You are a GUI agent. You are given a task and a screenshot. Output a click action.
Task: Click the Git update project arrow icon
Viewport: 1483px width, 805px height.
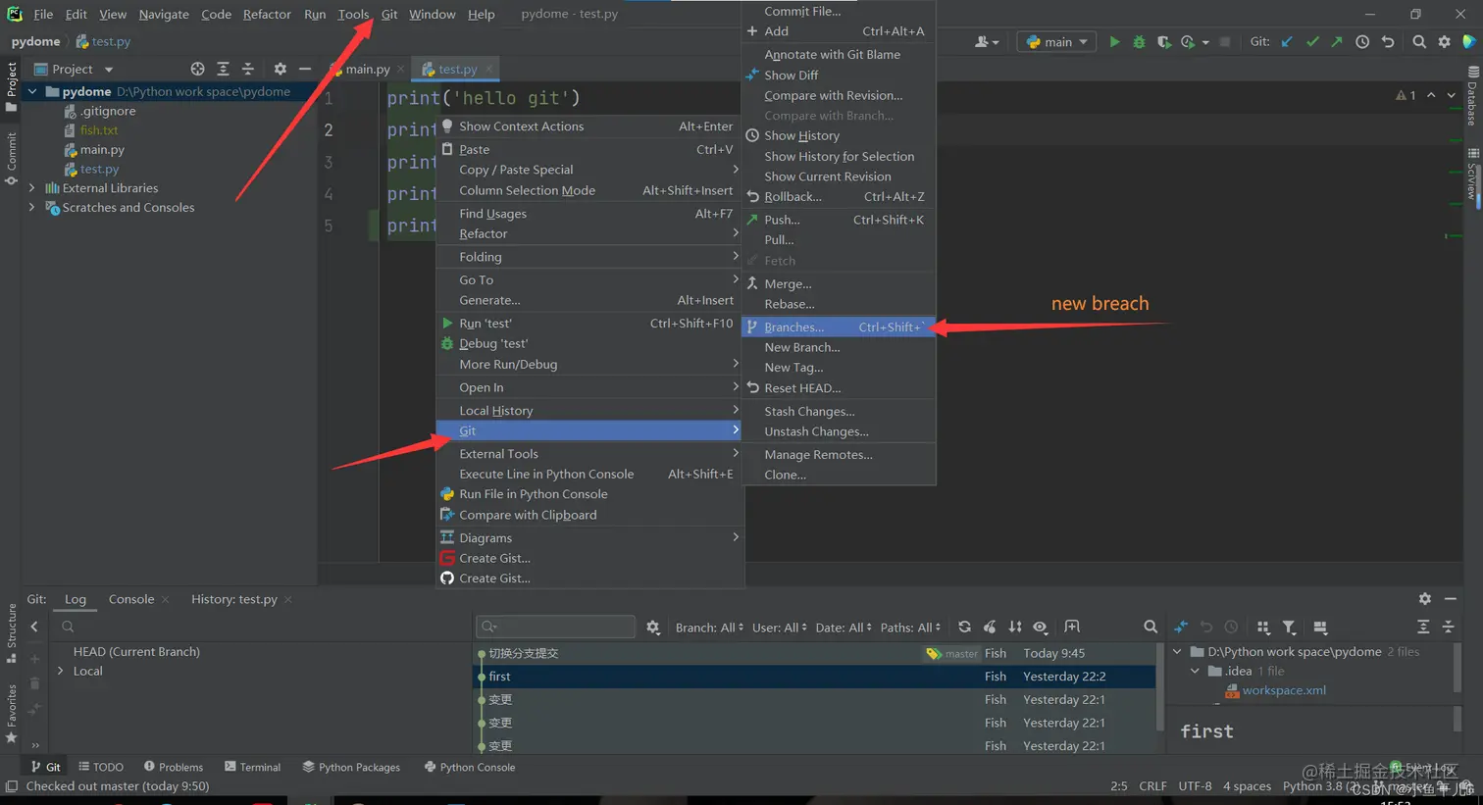(x=1287, y=42)
